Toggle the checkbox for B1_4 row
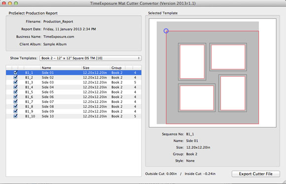Viewport: 286px width, 184px height. (x=15, y=87)
